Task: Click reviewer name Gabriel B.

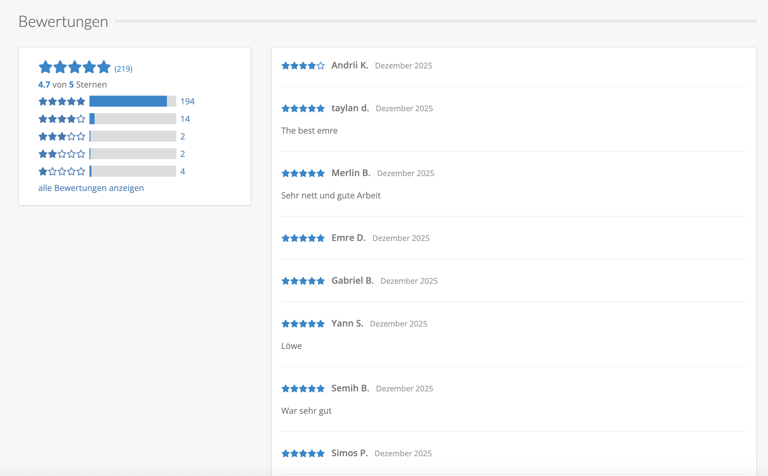Action: (353, 281)
